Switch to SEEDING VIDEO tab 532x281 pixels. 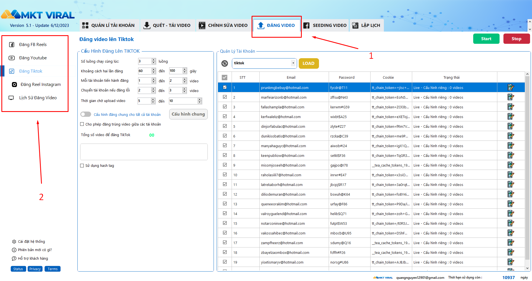(325, 25)
